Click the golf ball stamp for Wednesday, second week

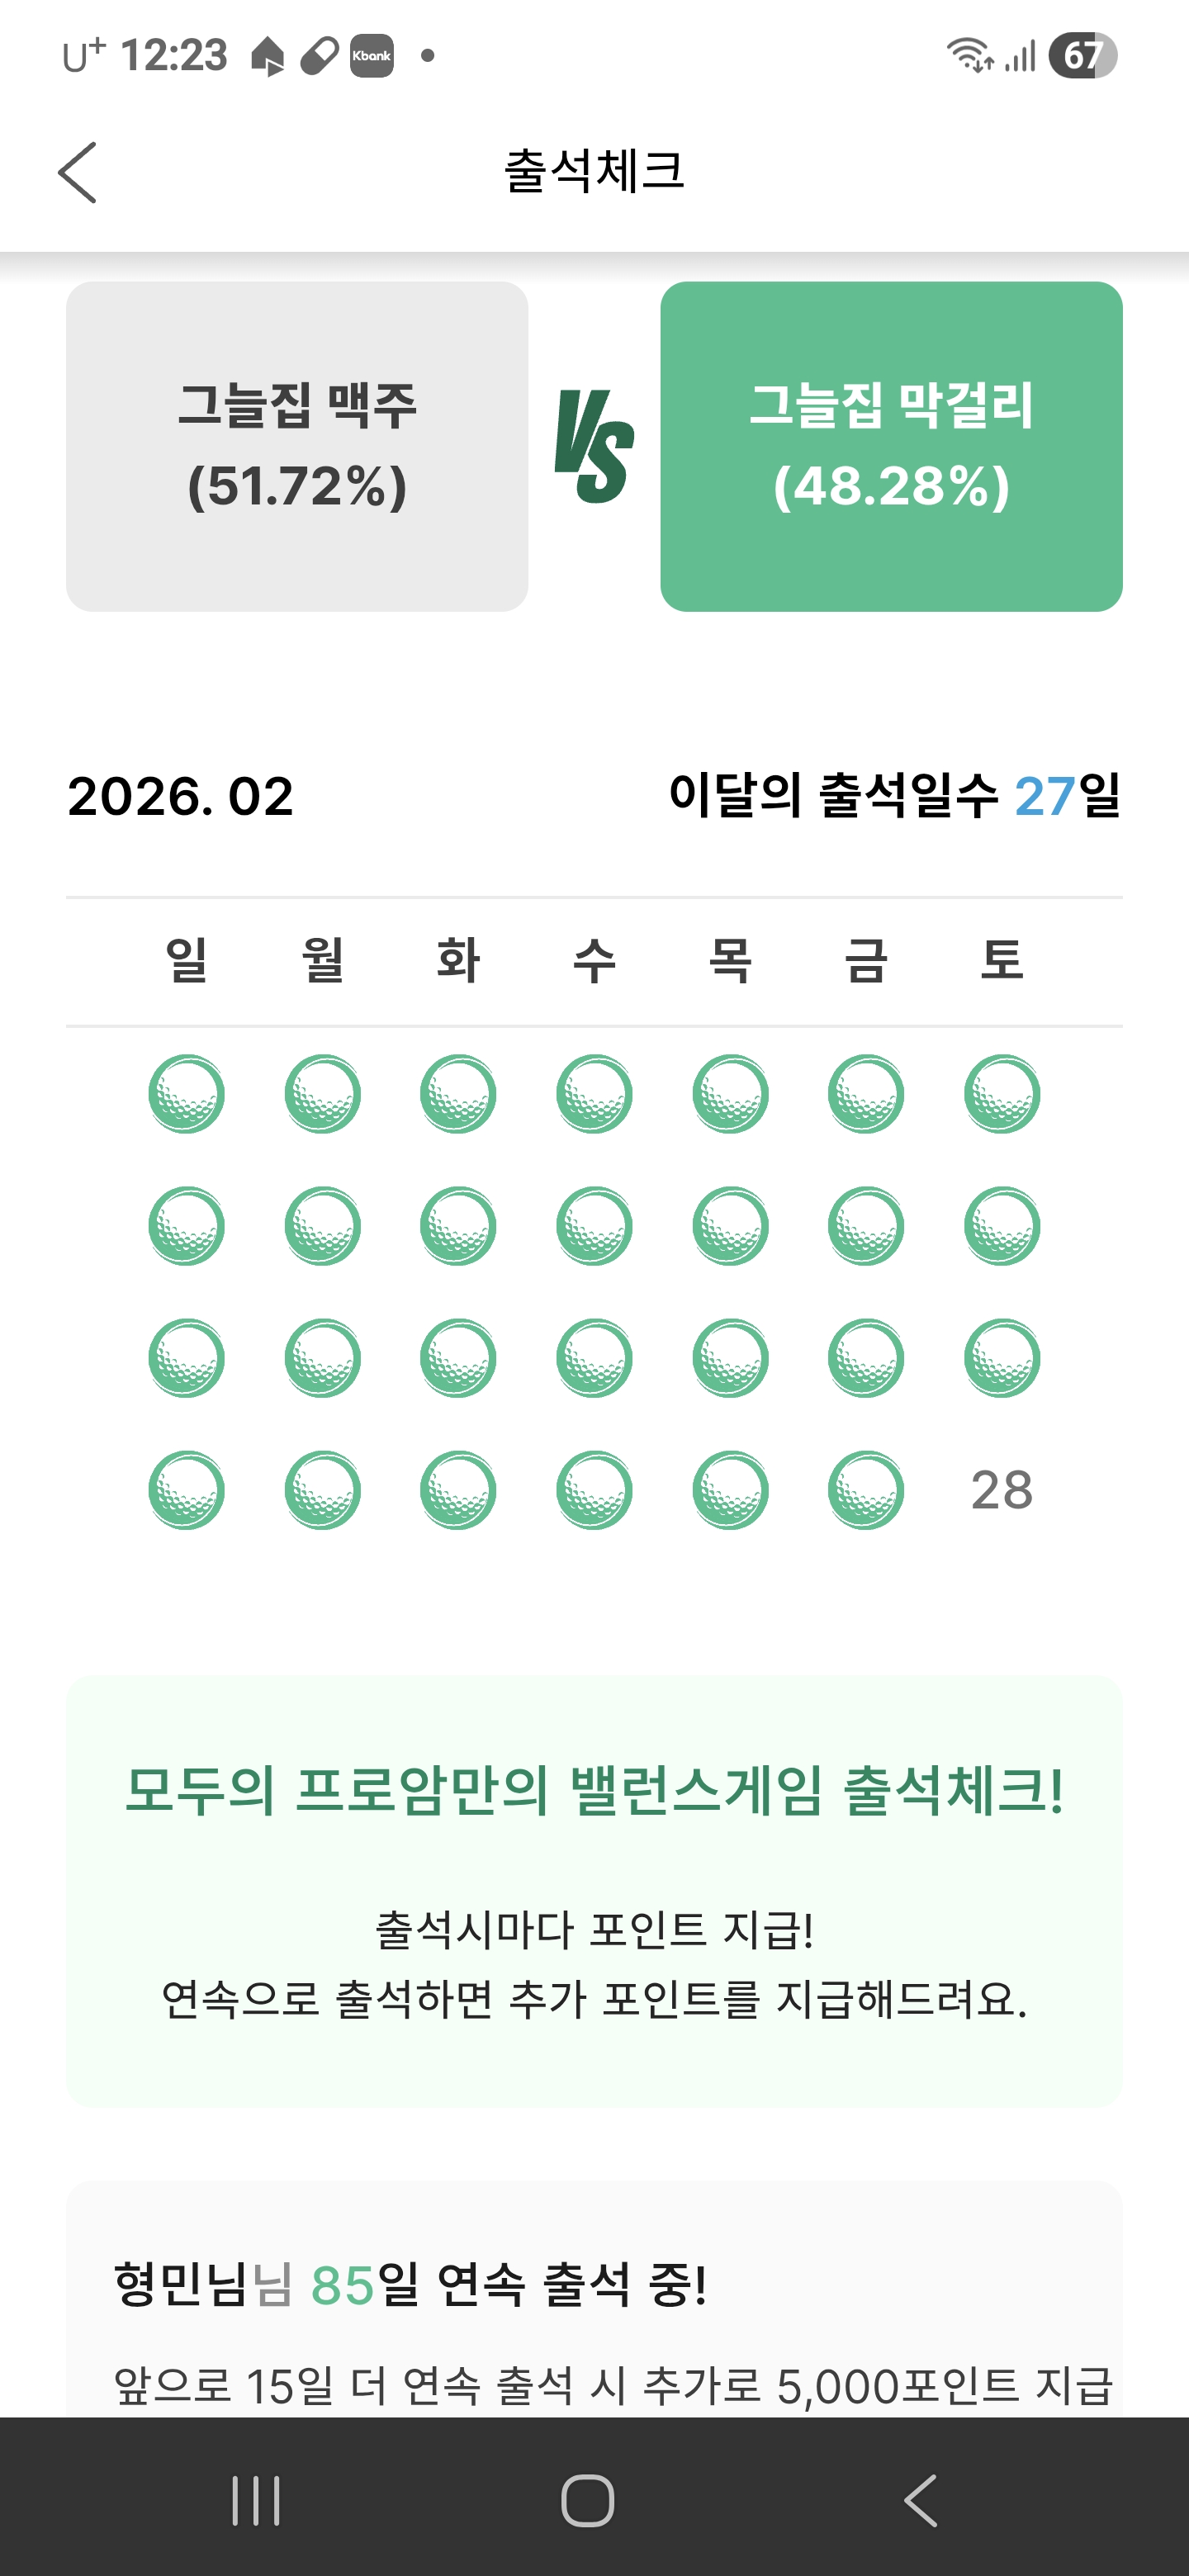pos(594,1225)
